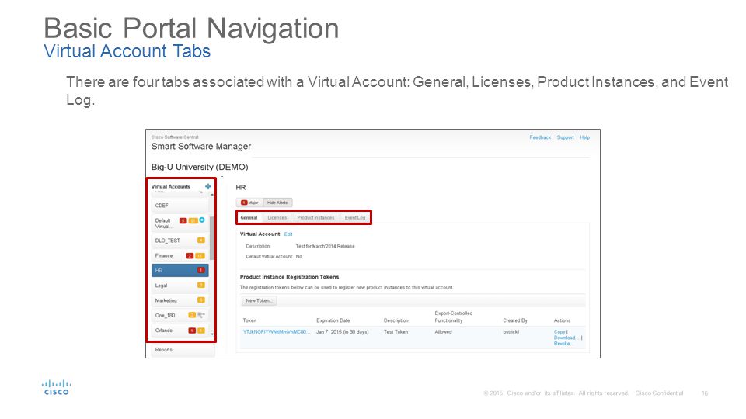Screen dimensions: 746x419
Task: Select the Marketing virtual account
Action: pyautogui.click(x=180, y=300)
